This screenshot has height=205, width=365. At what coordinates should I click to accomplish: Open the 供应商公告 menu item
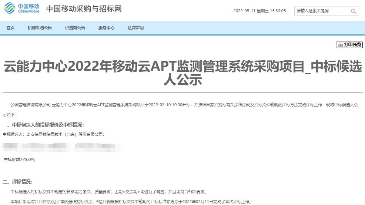click(75, 28)
